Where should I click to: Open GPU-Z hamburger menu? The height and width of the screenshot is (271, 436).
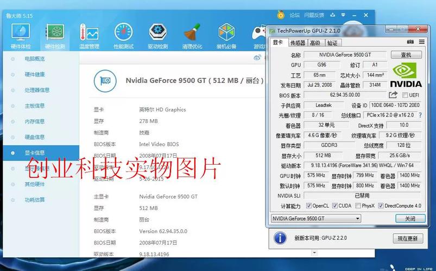tap(422, 42)
